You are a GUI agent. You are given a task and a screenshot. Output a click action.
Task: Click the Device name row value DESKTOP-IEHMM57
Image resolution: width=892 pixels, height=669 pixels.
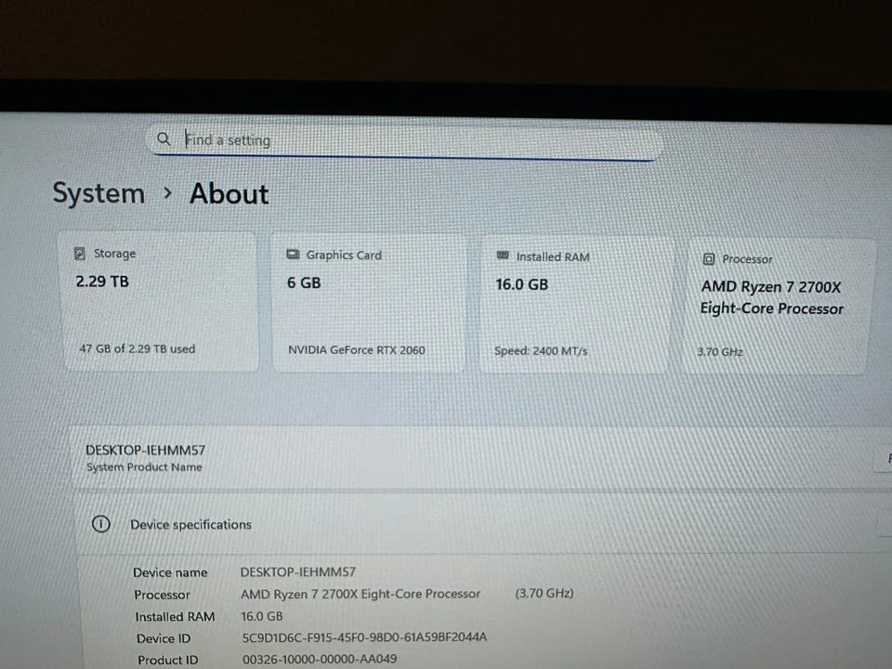click(297, 571)
